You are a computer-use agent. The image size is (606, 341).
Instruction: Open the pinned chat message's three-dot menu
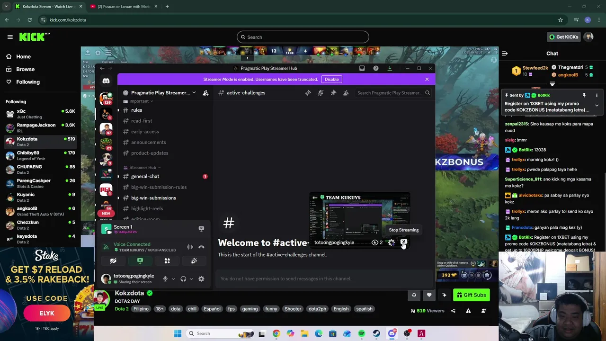pos(597,96)
